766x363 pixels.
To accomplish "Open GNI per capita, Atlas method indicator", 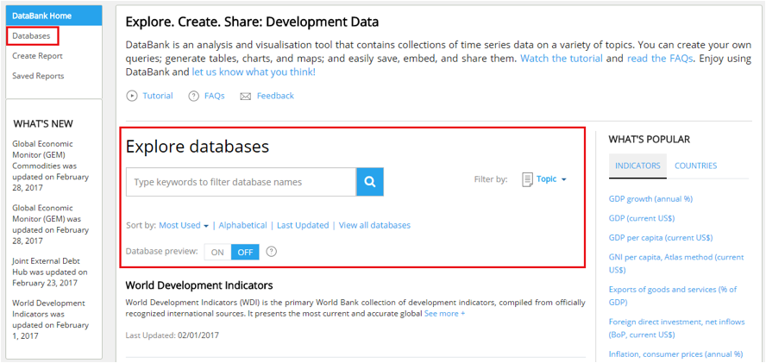I will point(676,263).
